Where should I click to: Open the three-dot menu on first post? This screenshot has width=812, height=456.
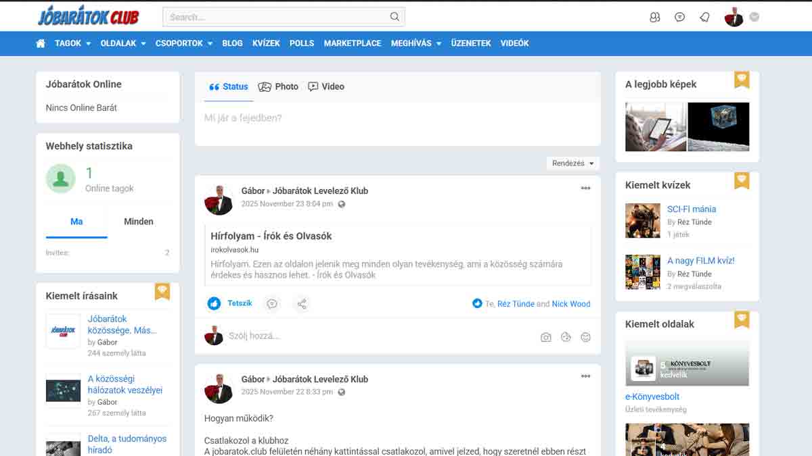585,188
